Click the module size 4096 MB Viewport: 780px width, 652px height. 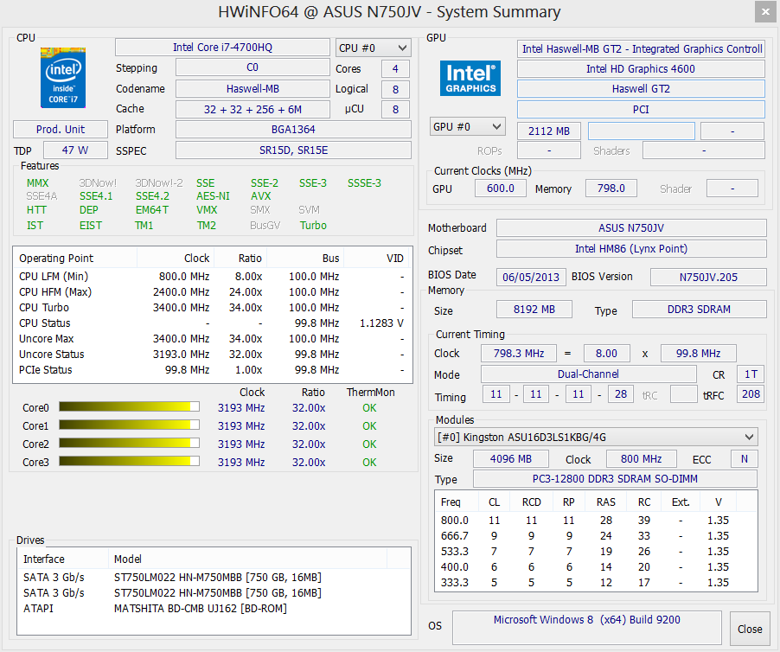coord(511,459)
